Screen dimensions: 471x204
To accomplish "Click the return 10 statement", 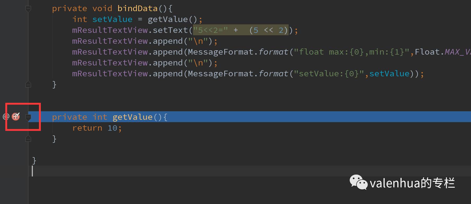I will (x=97, y=128).
